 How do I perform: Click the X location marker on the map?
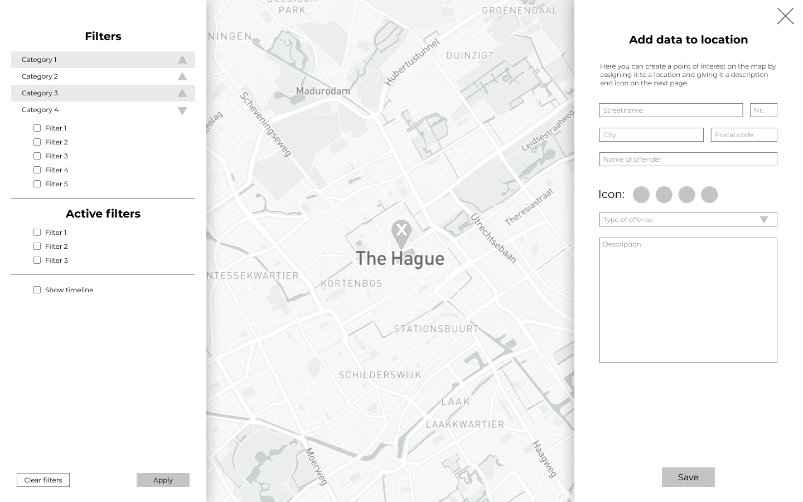401,230
